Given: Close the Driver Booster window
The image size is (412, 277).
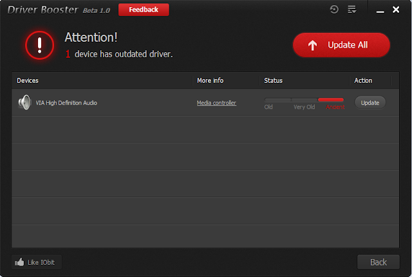Looking at the screenshot, I should coord(396,10).
